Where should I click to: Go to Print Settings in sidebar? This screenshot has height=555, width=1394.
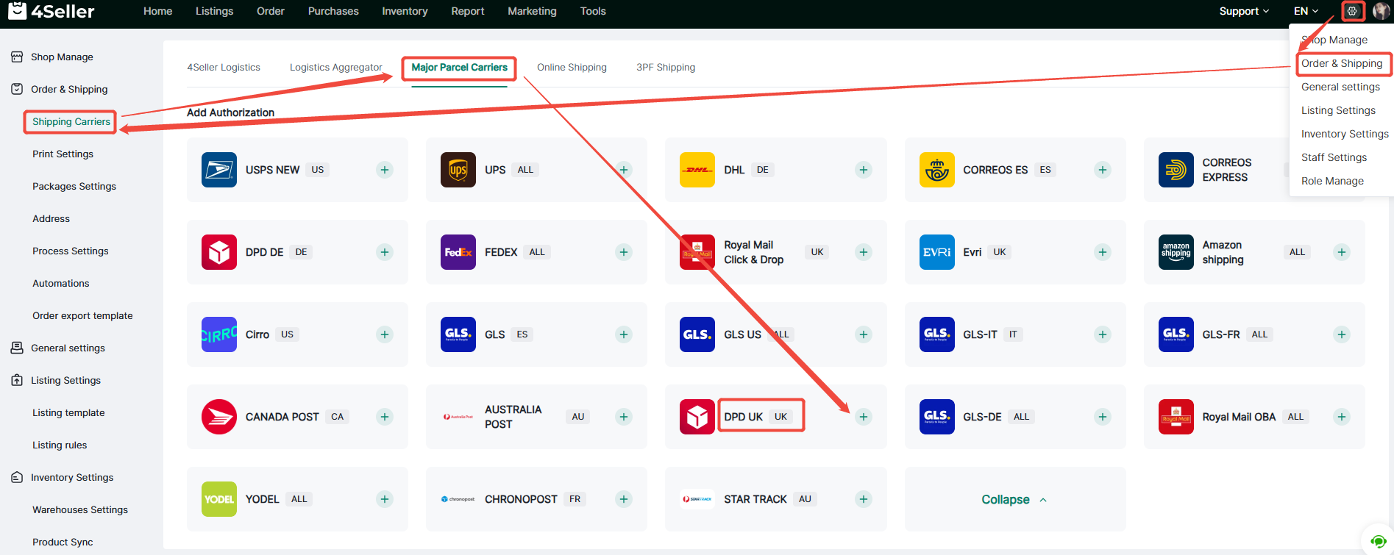click(x=63, y=154)
